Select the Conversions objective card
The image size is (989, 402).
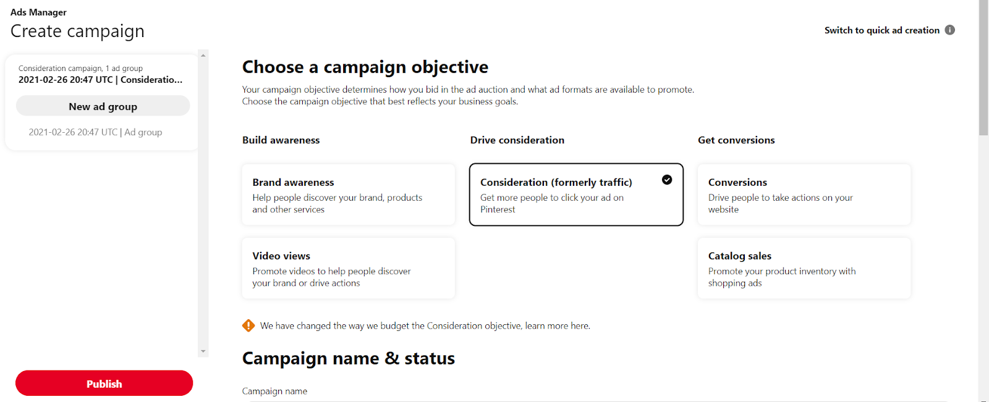(804, 195)
